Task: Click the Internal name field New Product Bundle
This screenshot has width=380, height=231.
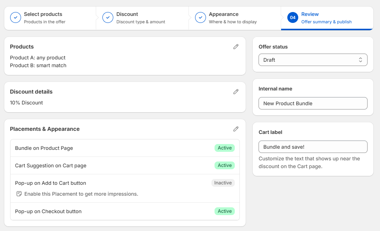Action: click(313, 103)
